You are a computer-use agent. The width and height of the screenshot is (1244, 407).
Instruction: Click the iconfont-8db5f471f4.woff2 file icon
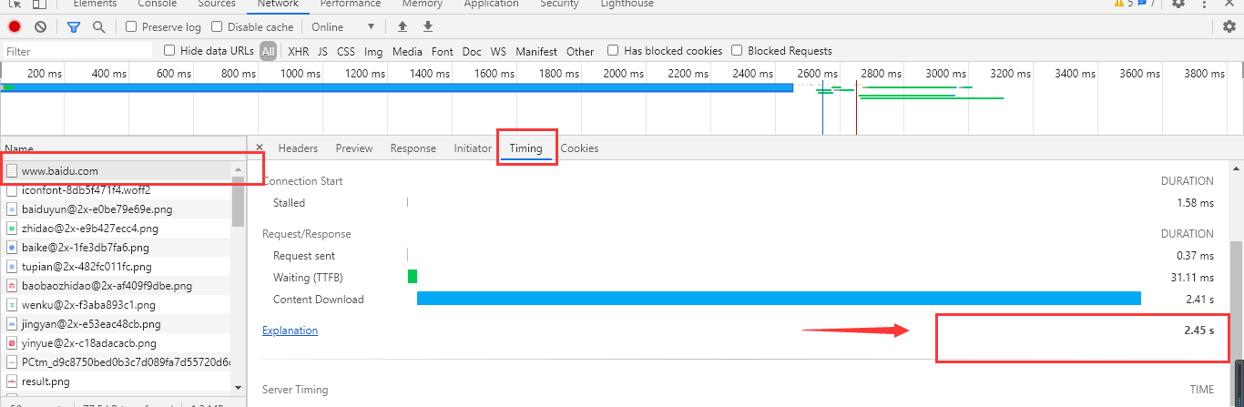point(12,190)
